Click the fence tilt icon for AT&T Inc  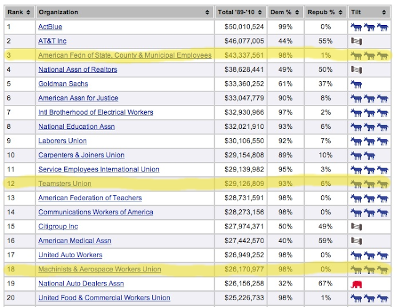(356, 41)
